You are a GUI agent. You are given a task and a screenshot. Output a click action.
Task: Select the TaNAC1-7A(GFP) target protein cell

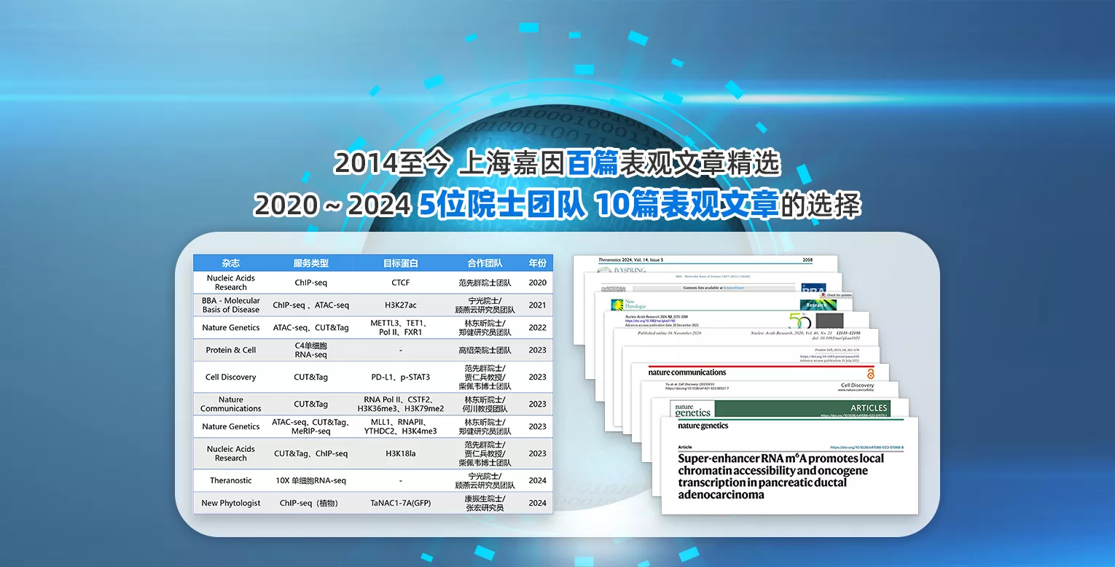tap(400, 503)
